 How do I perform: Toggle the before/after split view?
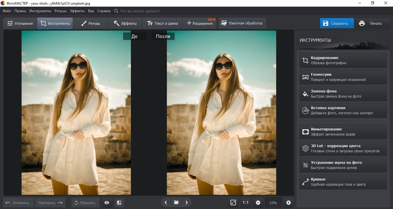pos(119,203)
